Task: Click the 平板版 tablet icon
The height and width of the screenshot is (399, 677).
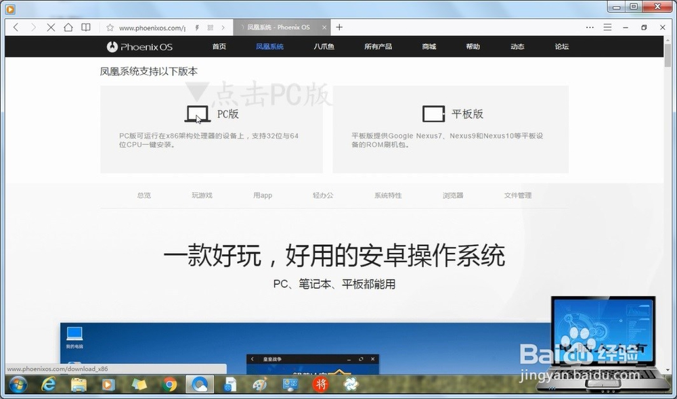Action: point(433,114)
